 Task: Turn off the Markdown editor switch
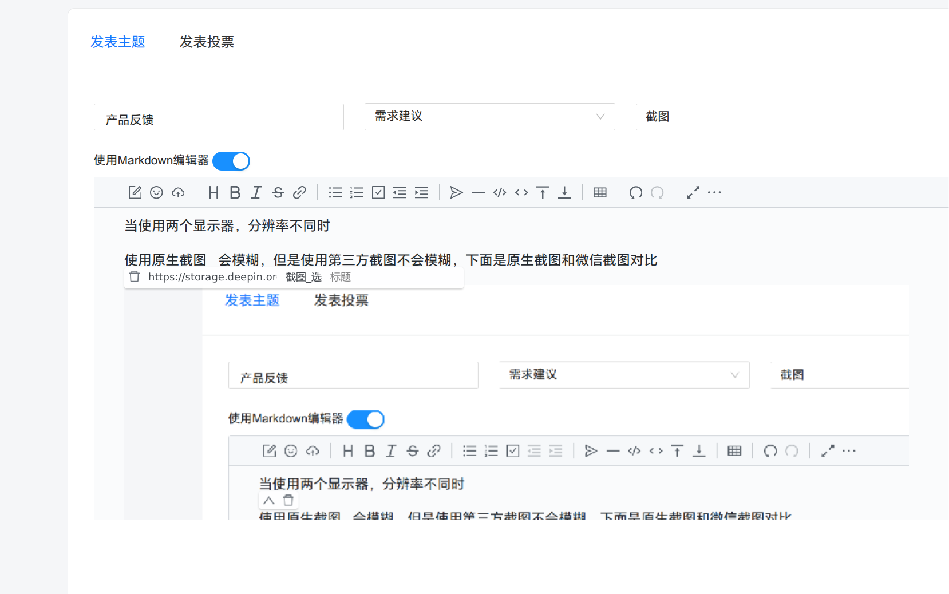[231, 161]
